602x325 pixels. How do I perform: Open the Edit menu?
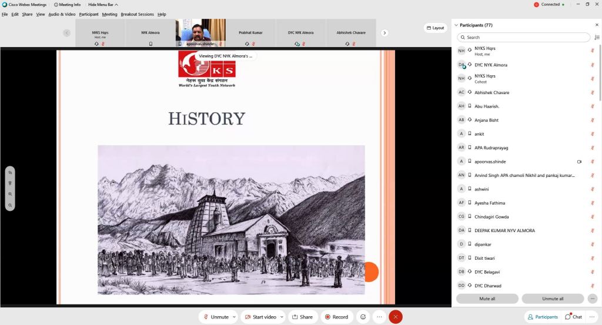[15, 14]
